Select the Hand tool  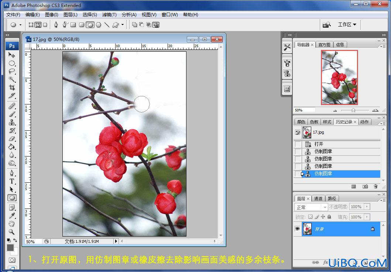click(12, 224)
